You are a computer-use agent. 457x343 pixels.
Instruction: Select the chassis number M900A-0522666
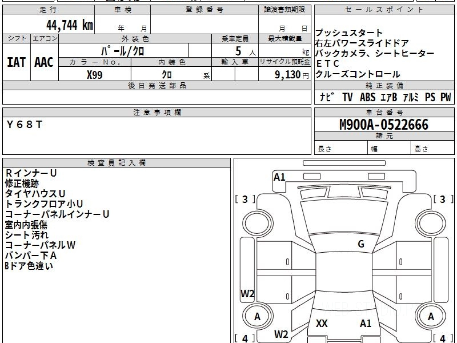pyautogui.click(x=384, y=125)
